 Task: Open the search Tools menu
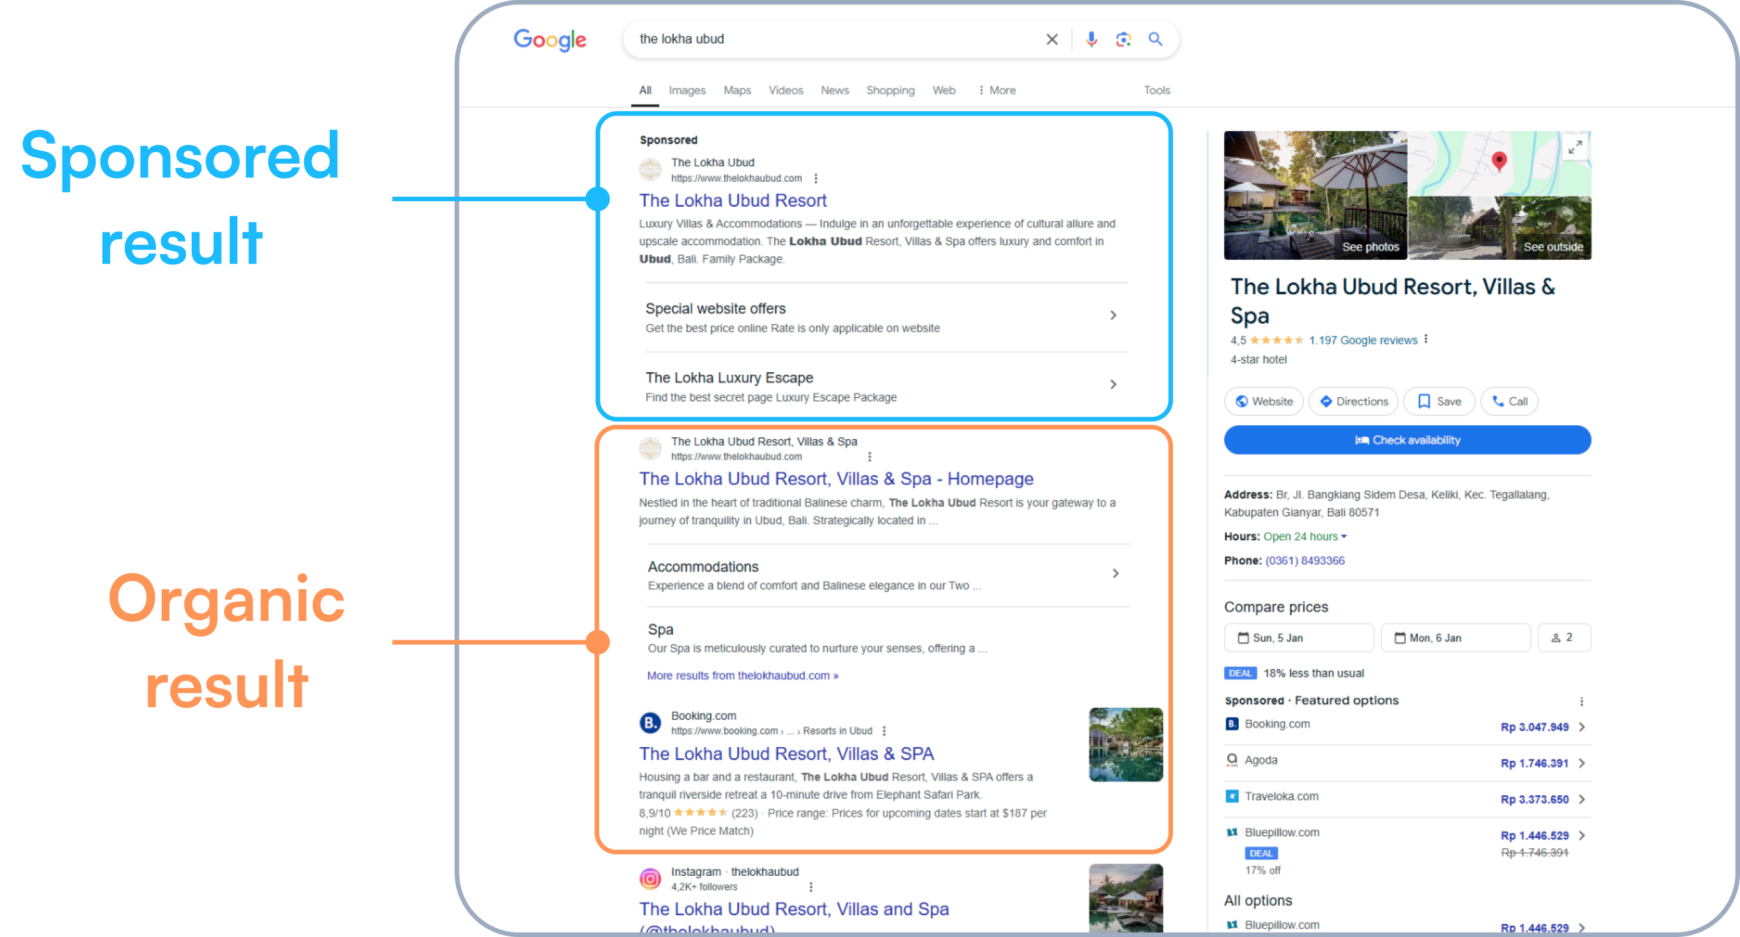coord(1156,90)
